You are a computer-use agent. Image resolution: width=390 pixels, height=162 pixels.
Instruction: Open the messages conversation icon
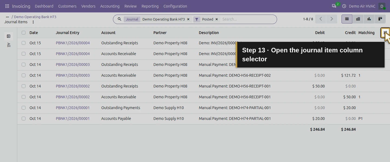pyautogui.click(x=334, y=6)
